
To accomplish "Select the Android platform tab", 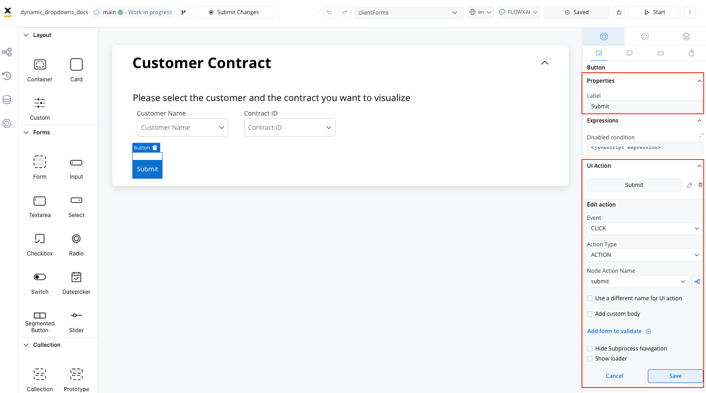I will click(661, 53).
